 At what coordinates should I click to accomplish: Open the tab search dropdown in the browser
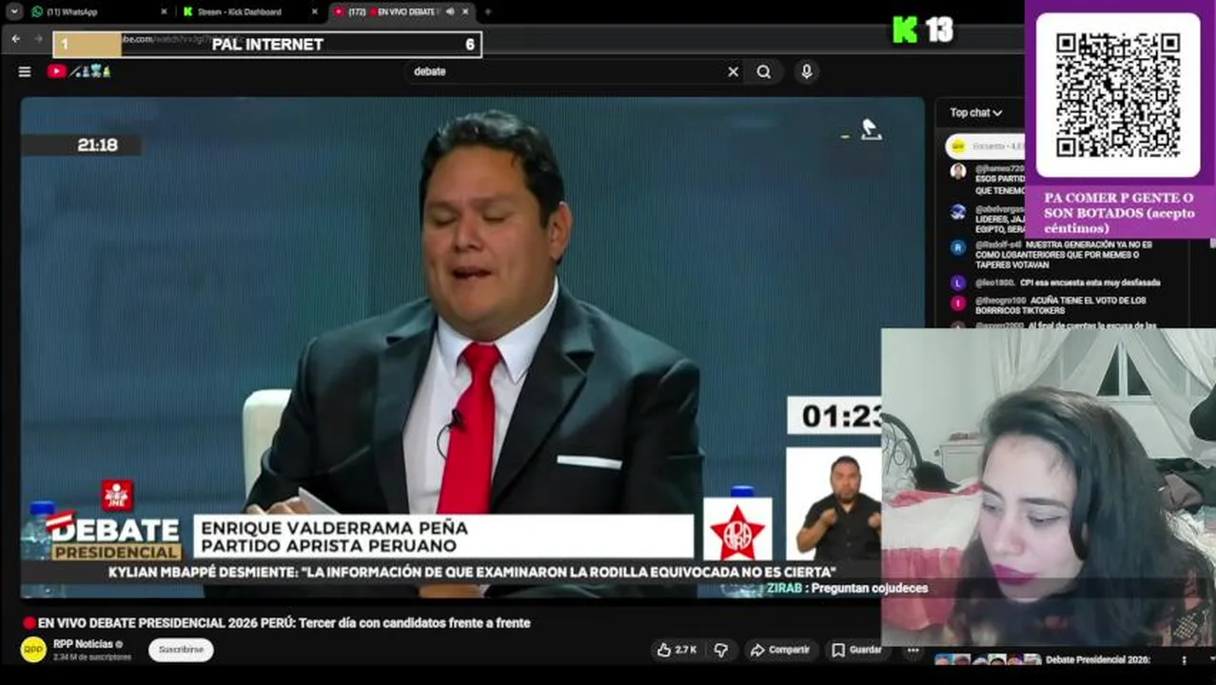13,11
